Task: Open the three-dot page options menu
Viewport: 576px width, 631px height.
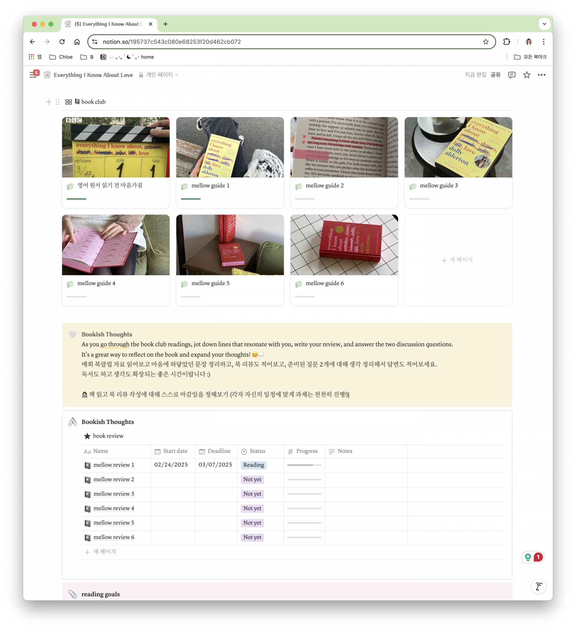Action: pos(541,75)
